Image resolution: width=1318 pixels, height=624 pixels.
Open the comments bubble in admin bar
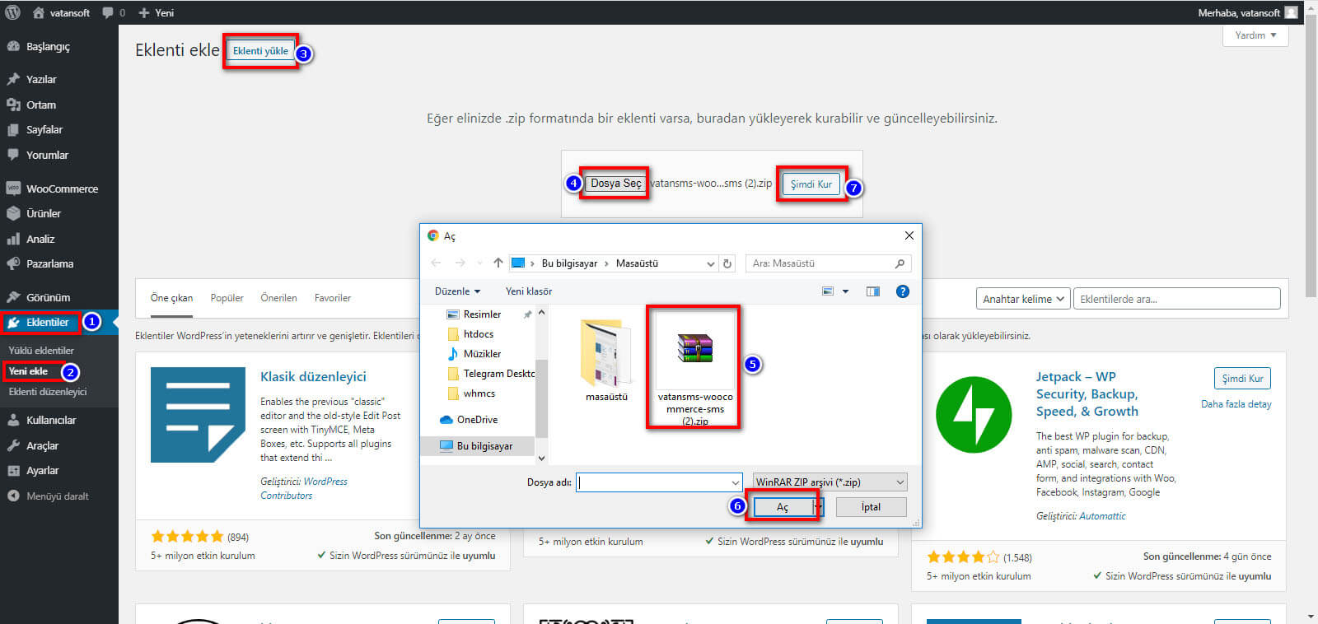point(108,12)
